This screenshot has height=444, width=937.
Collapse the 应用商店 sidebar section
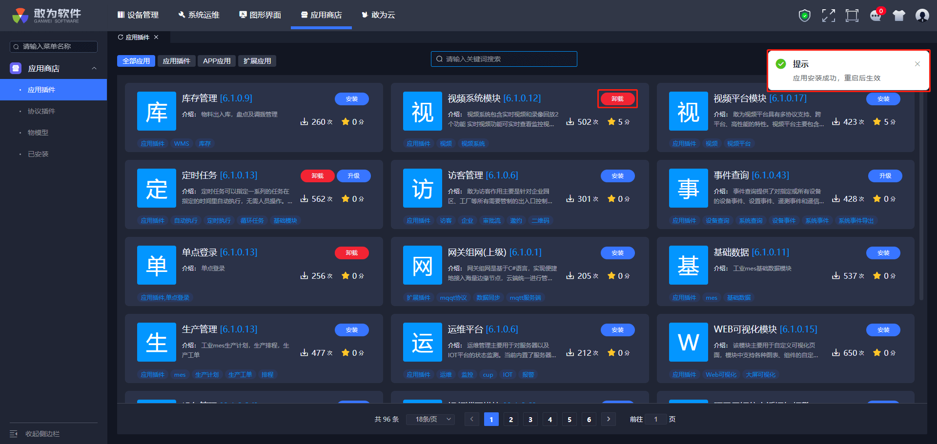pos(94,68)
